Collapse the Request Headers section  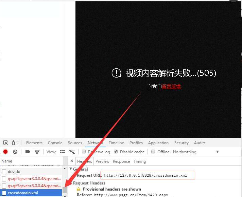click(x=71, y=183)
